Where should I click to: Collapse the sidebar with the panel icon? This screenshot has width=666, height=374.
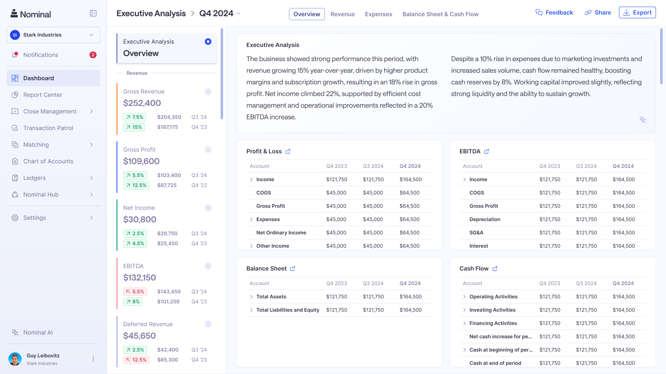tap(93, 13)
